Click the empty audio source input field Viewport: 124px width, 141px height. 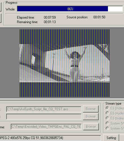click(x=44, y=116)
